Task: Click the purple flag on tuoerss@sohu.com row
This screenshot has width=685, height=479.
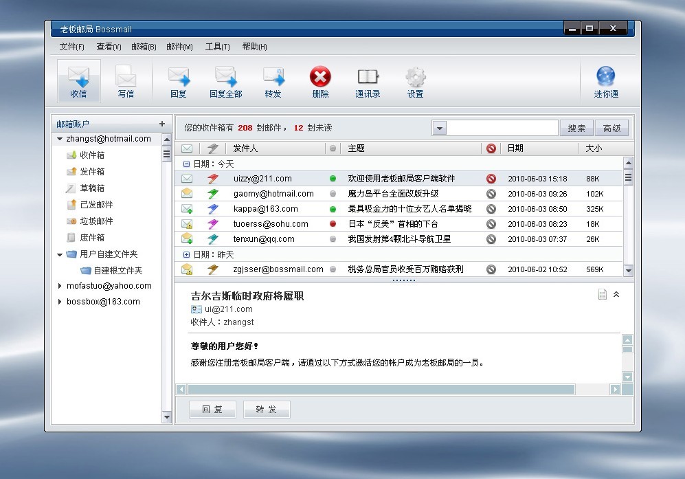Action: [213, 224]
